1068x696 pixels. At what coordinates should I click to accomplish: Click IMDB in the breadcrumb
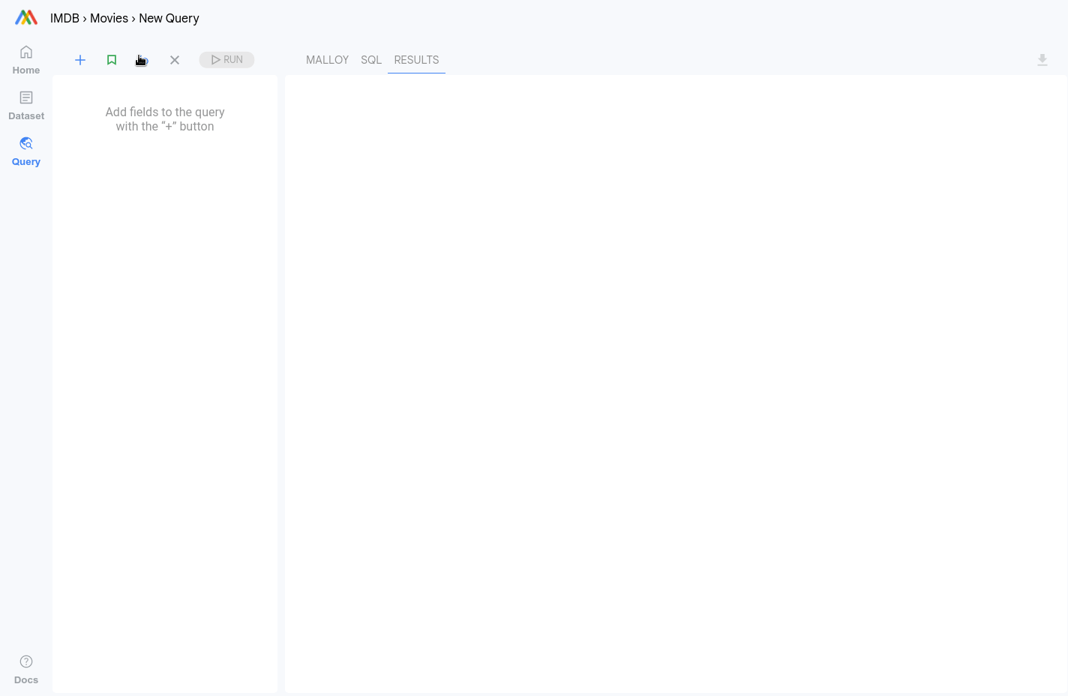64,18
